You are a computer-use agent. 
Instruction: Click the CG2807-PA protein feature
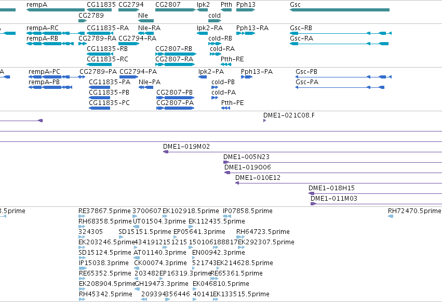[176, 108]
